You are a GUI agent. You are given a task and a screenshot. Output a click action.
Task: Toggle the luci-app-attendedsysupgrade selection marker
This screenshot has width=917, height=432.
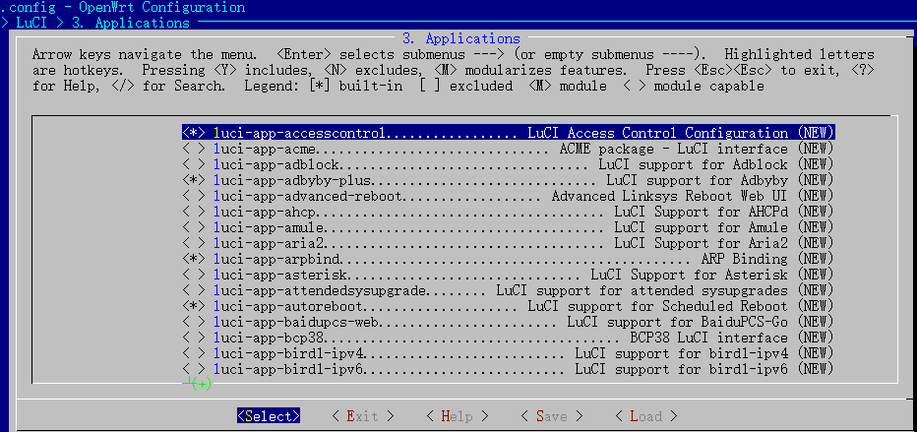coord(194,290)
